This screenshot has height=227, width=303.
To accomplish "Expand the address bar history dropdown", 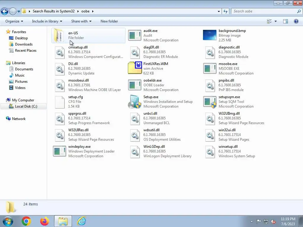I will click(x=219, y=12).
